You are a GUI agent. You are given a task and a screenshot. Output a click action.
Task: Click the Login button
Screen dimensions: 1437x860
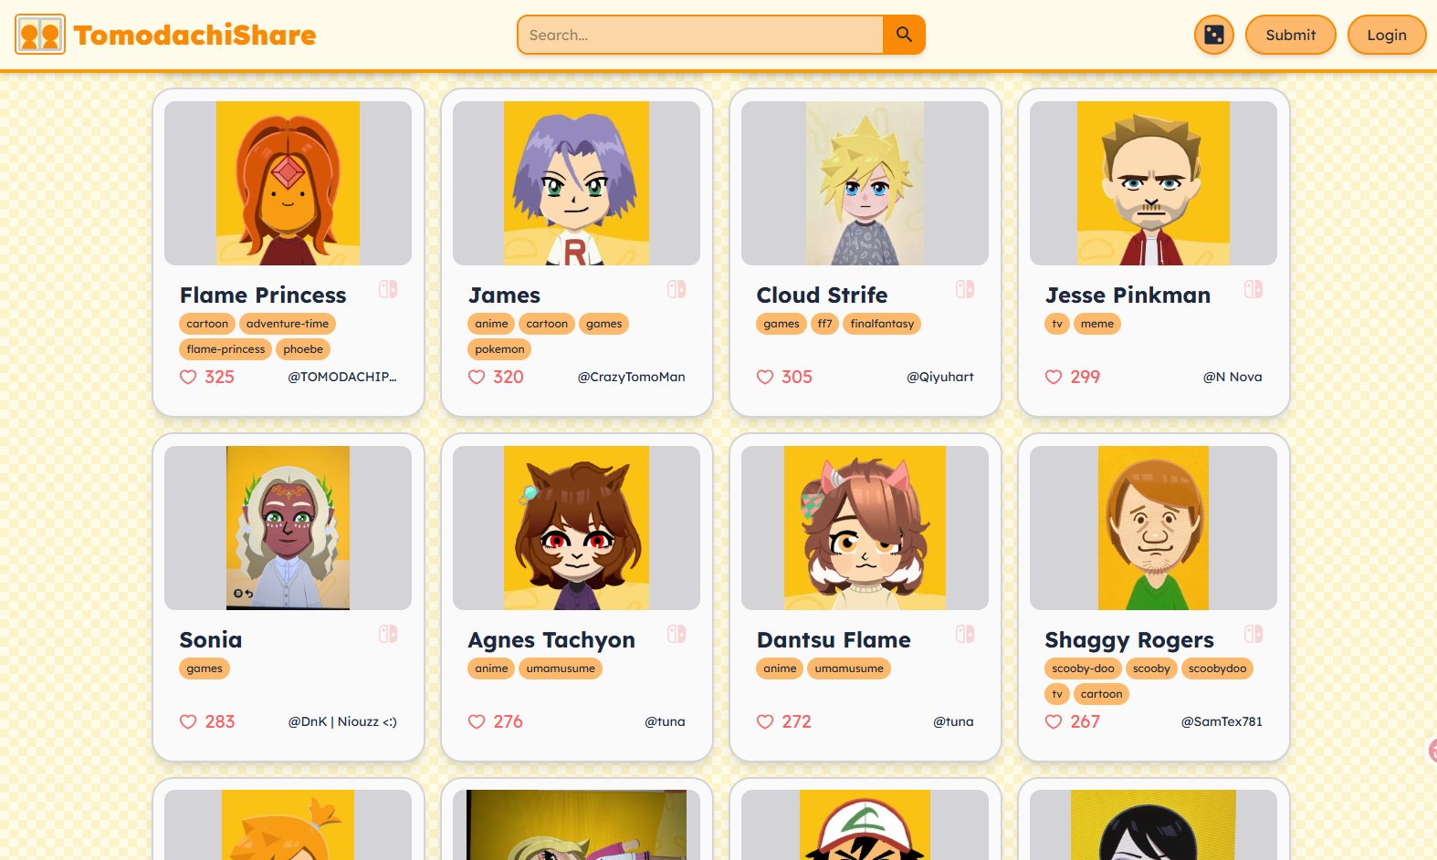point(1387,35)
